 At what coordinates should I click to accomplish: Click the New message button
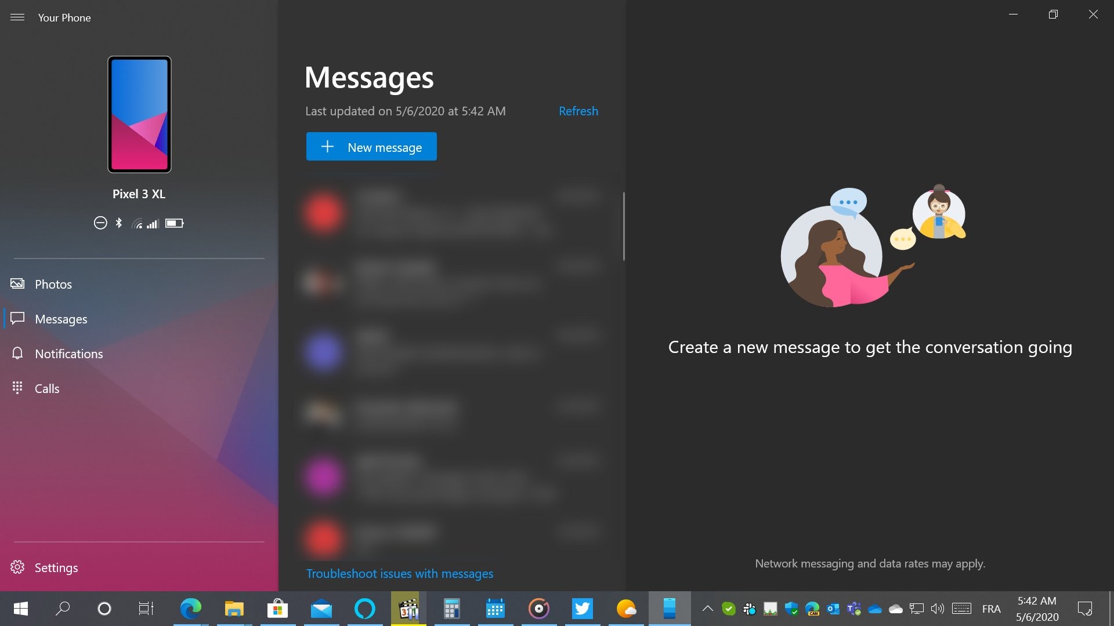[x=371, y=147]
